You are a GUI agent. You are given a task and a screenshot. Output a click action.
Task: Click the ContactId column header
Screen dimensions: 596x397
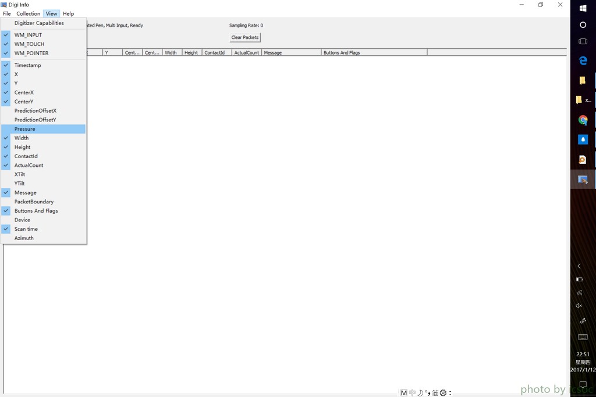tap(217, 53)
